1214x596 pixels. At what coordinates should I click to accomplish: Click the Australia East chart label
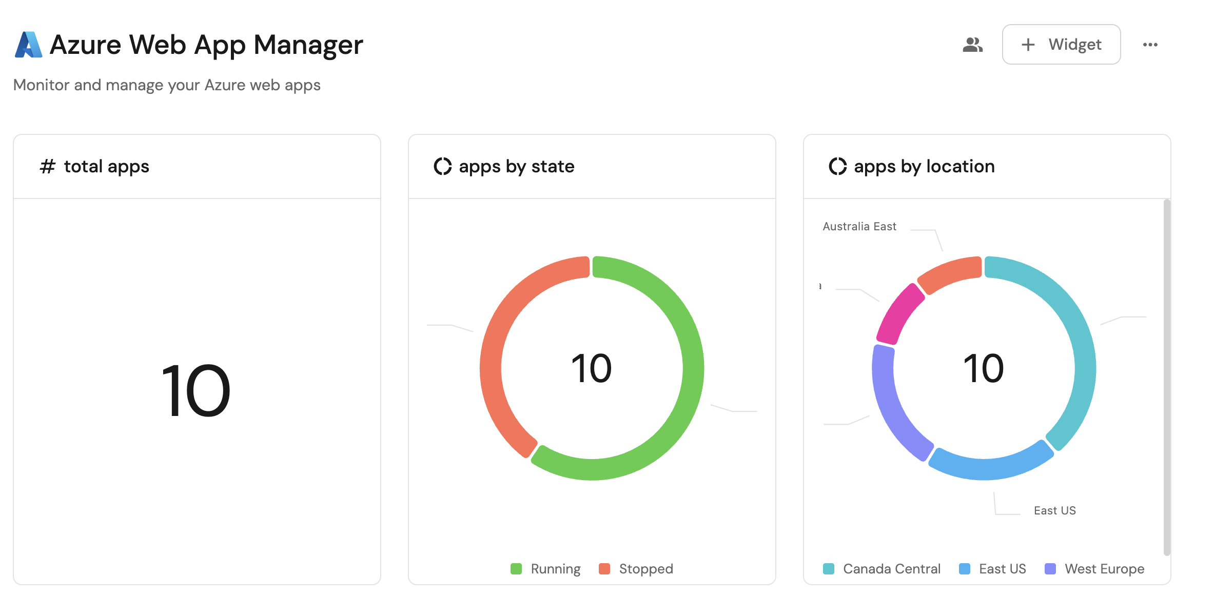click(859, 226)
